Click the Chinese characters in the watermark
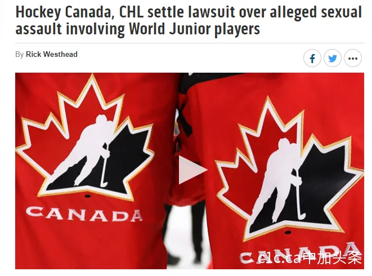Image resolution: width=372 pixels, height=276 pixels. pos(333,258)
